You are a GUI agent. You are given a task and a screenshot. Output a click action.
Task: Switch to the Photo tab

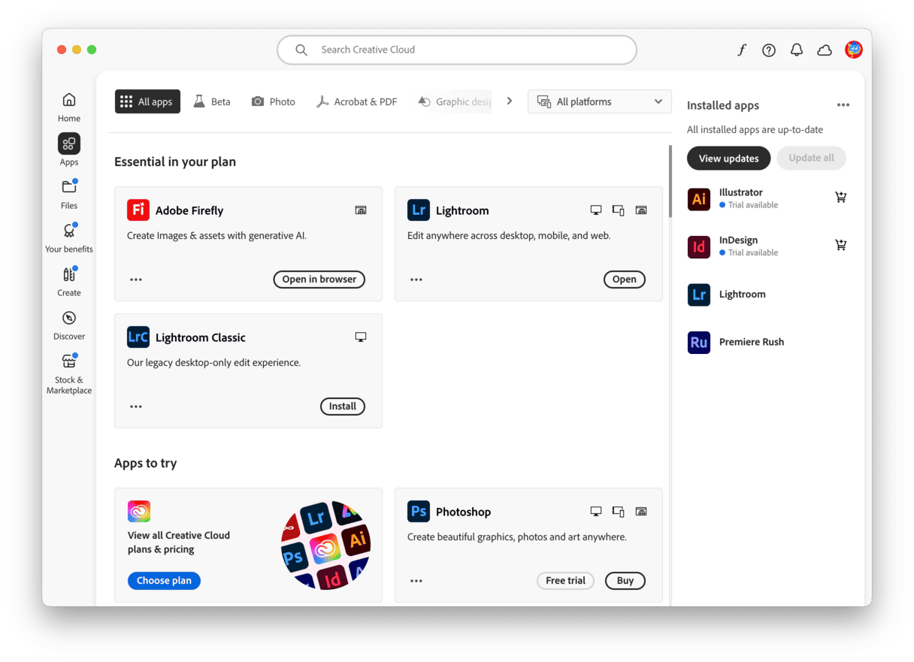click(274, 101)
